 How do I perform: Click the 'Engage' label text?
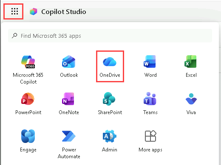point(28,150)
